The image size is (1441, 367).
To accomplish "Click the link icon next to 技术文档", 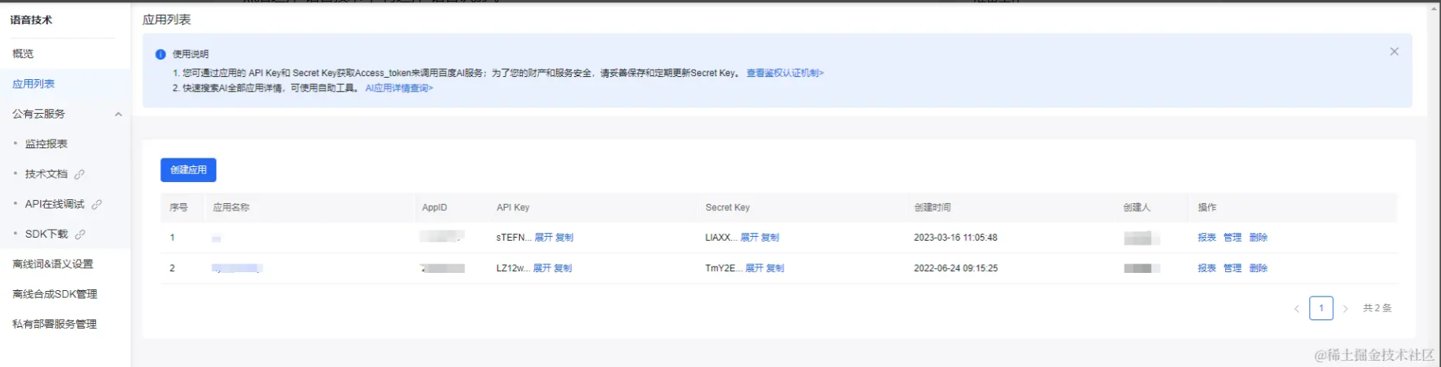I will (79, 174).
